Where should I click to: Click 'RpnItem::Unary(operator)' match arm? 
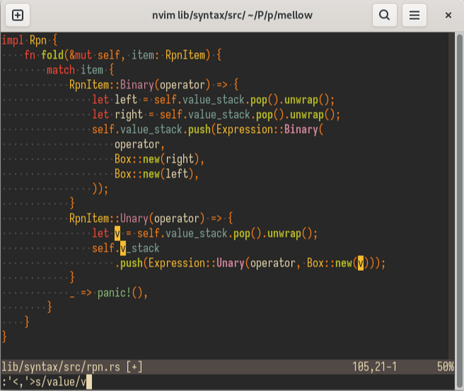[137, 218]
